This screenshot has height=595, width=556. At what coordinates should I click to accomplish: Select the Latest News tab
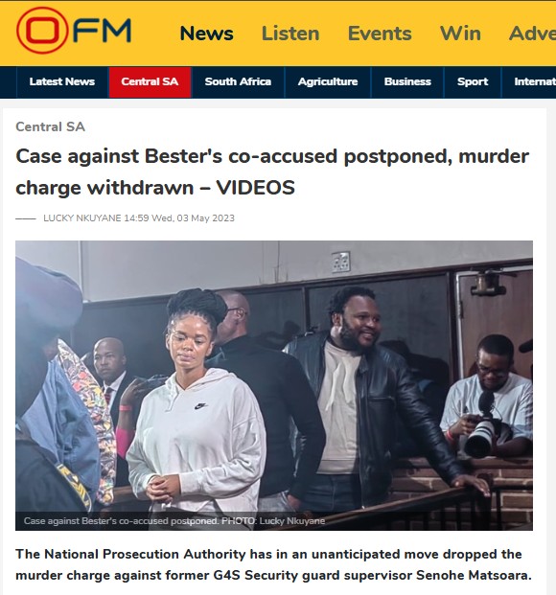(62, 82)
